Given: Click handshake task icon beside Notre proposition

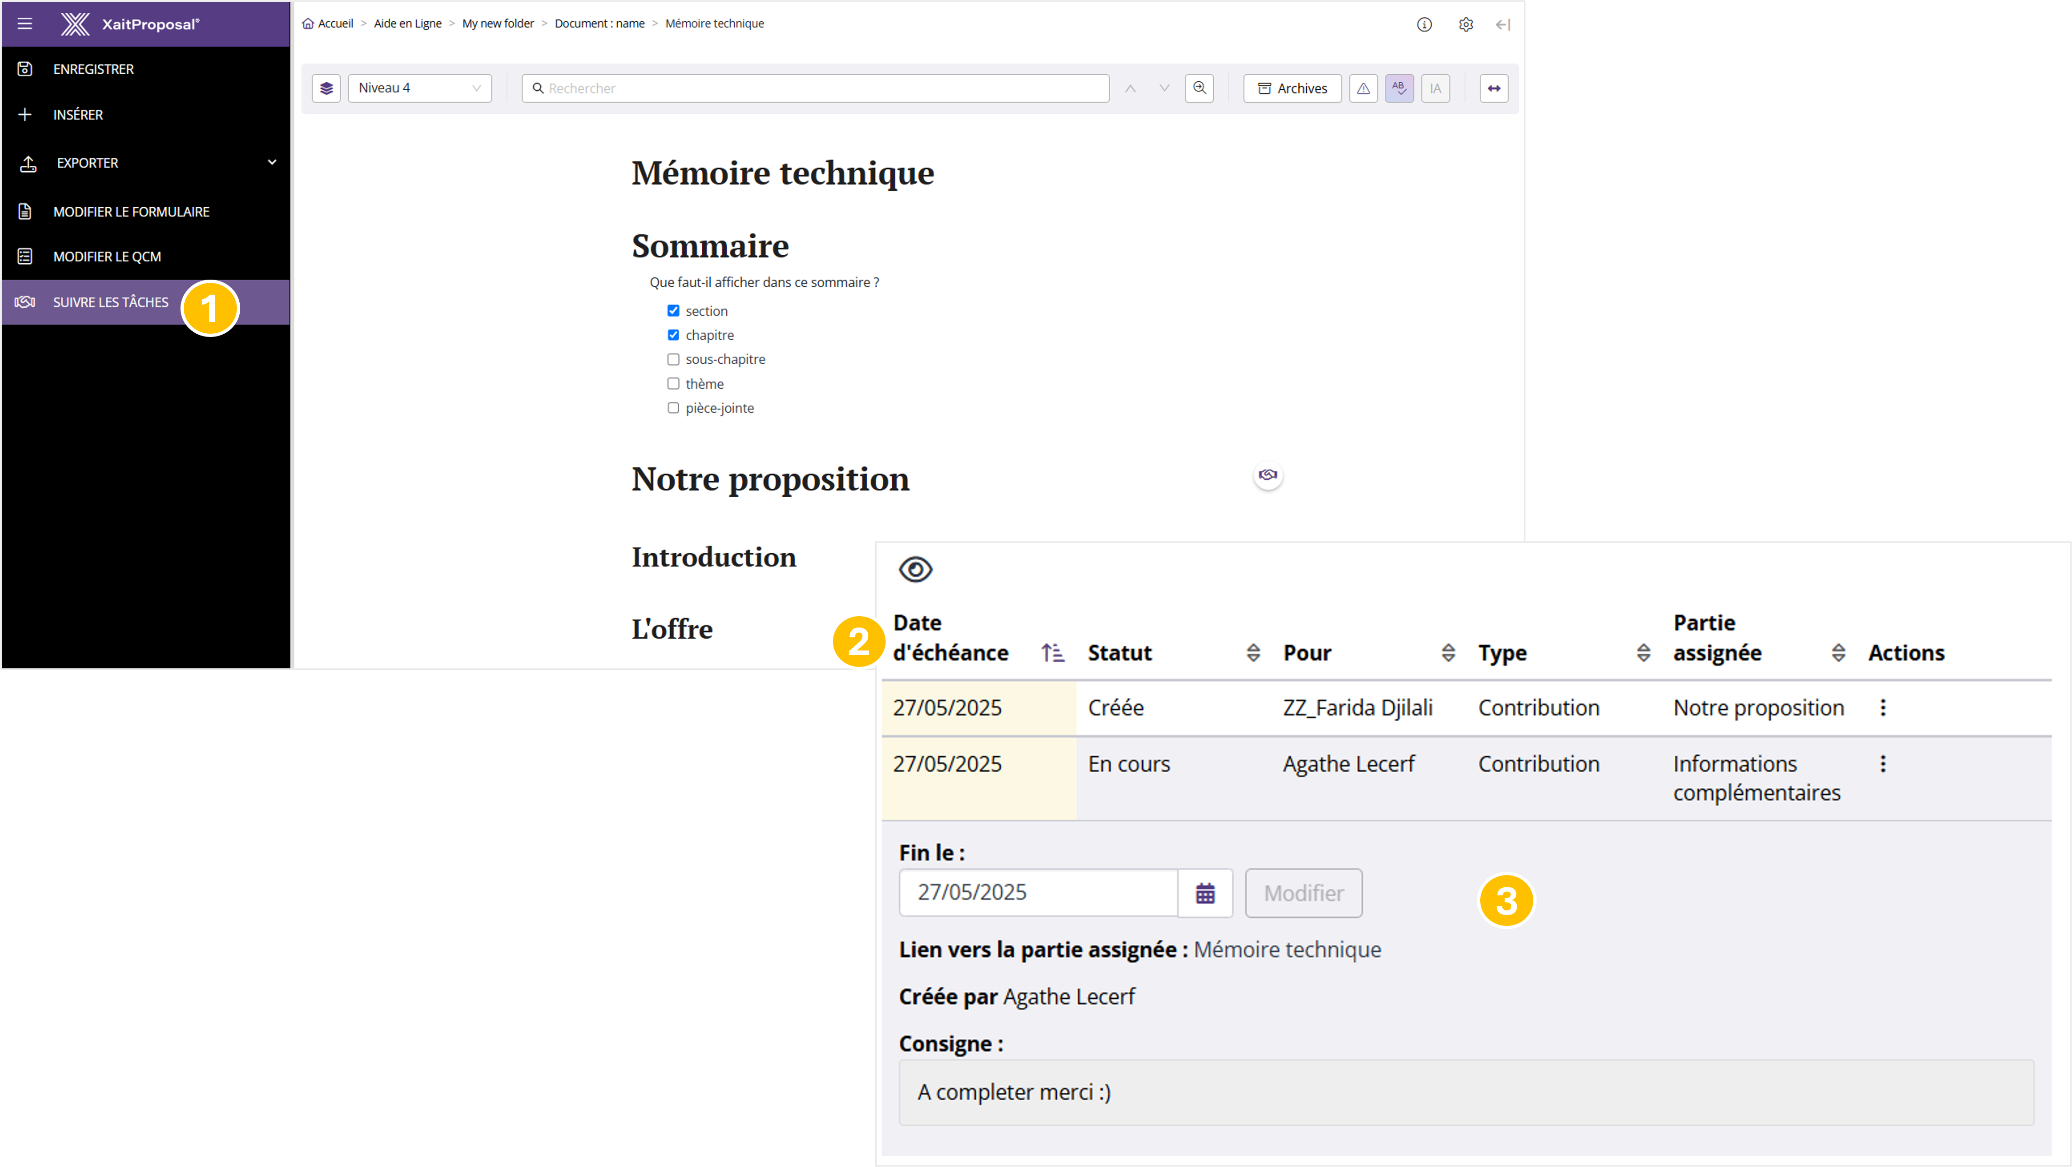Looking at the screenshot, I should pos(1268,475).
